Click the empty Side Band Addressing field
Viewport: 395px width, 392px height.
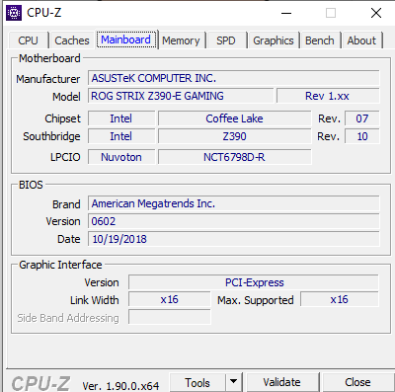[x=170, y=317]
